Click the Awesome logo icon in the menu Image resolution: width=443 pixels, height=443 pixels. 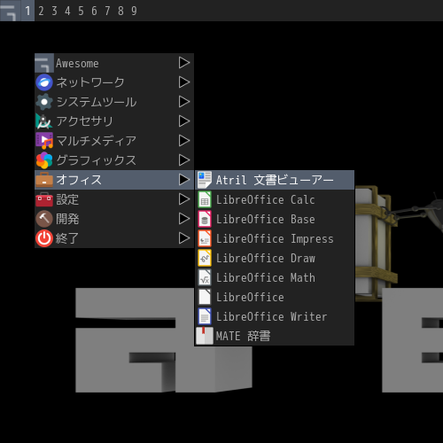44,63
